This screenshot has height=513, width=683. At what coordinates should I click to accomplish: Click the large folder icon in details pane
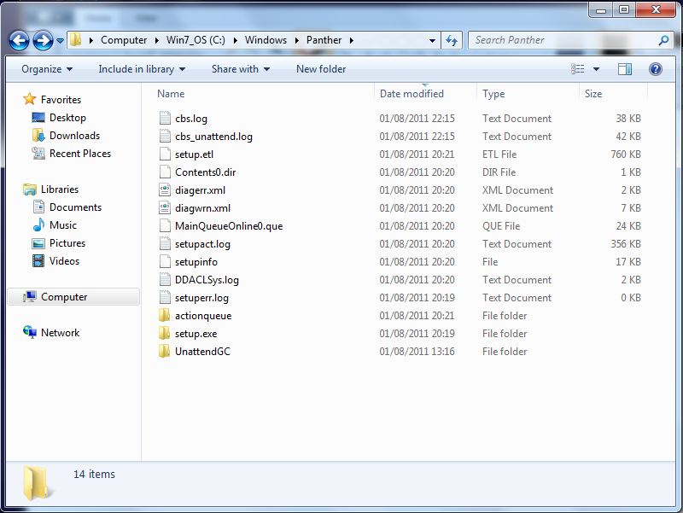tap(38, 482)
